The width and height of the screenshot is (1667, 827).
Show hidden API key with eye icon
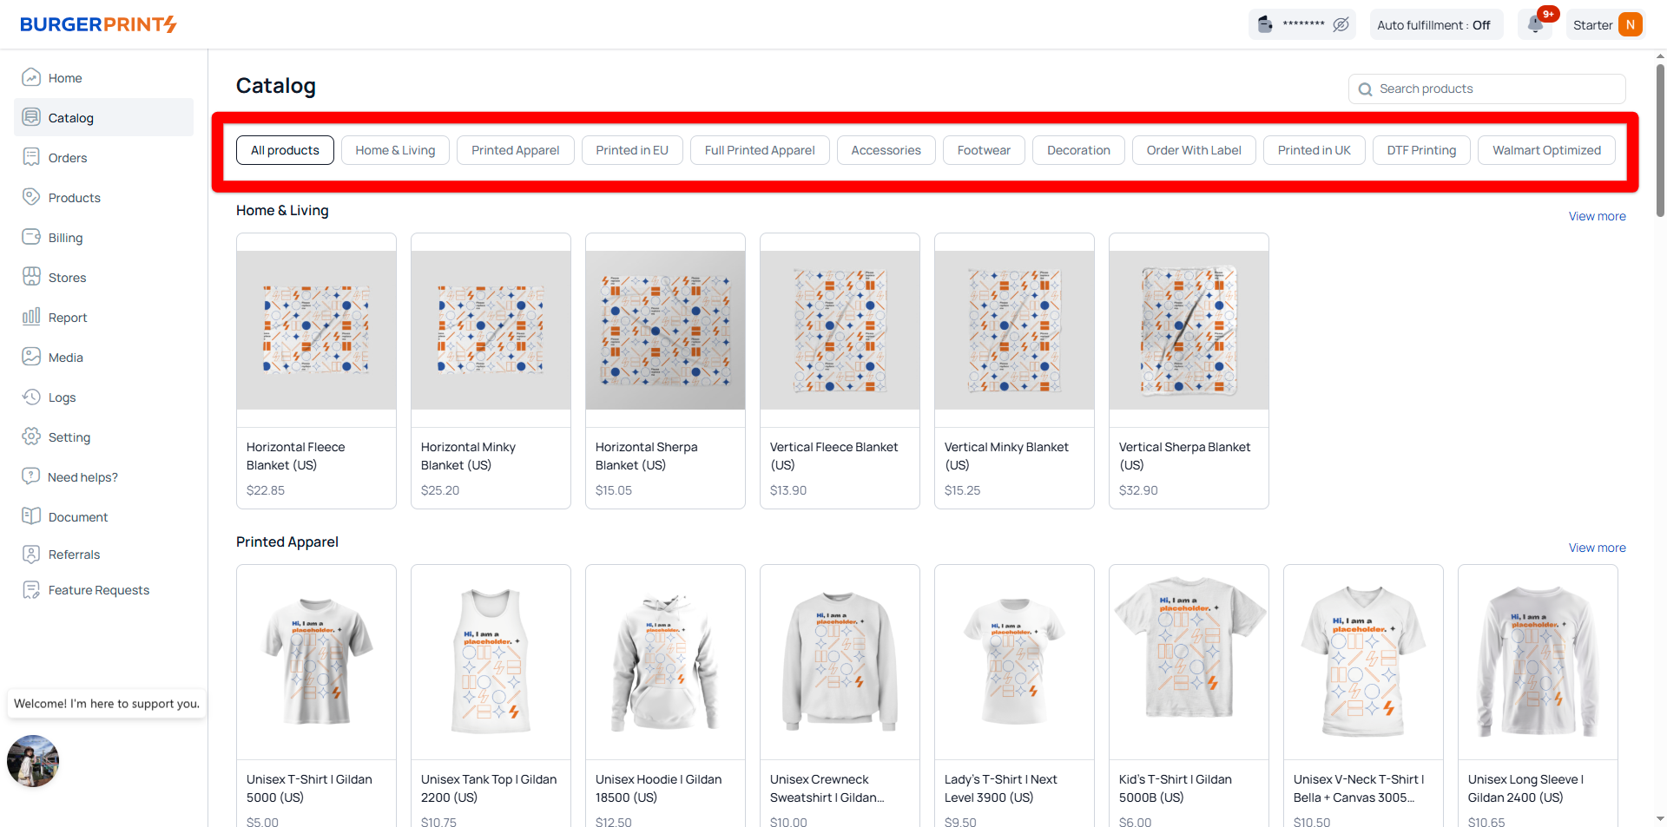click(1341, 24)
